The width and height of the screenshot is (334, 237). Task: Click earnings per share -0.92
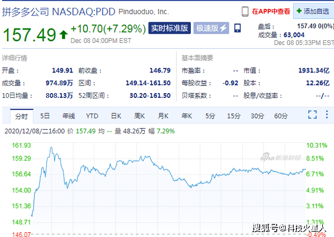point(230,83)
